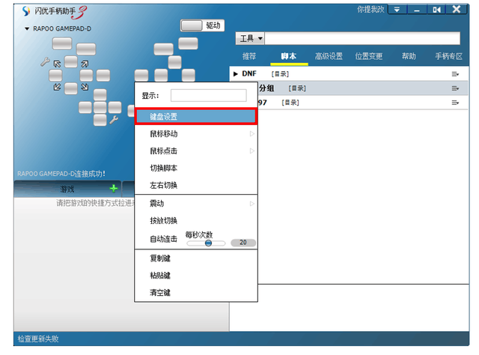This screenshot has width=479, height=355.
Task: Click the wrench icon near the left stick
Action: [45, 62]
